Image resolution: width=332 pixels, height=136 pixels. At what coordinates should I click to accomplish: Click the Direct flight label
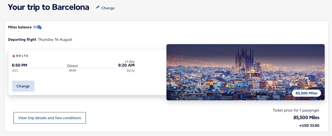pyautogui.click(x=72, y=66)
